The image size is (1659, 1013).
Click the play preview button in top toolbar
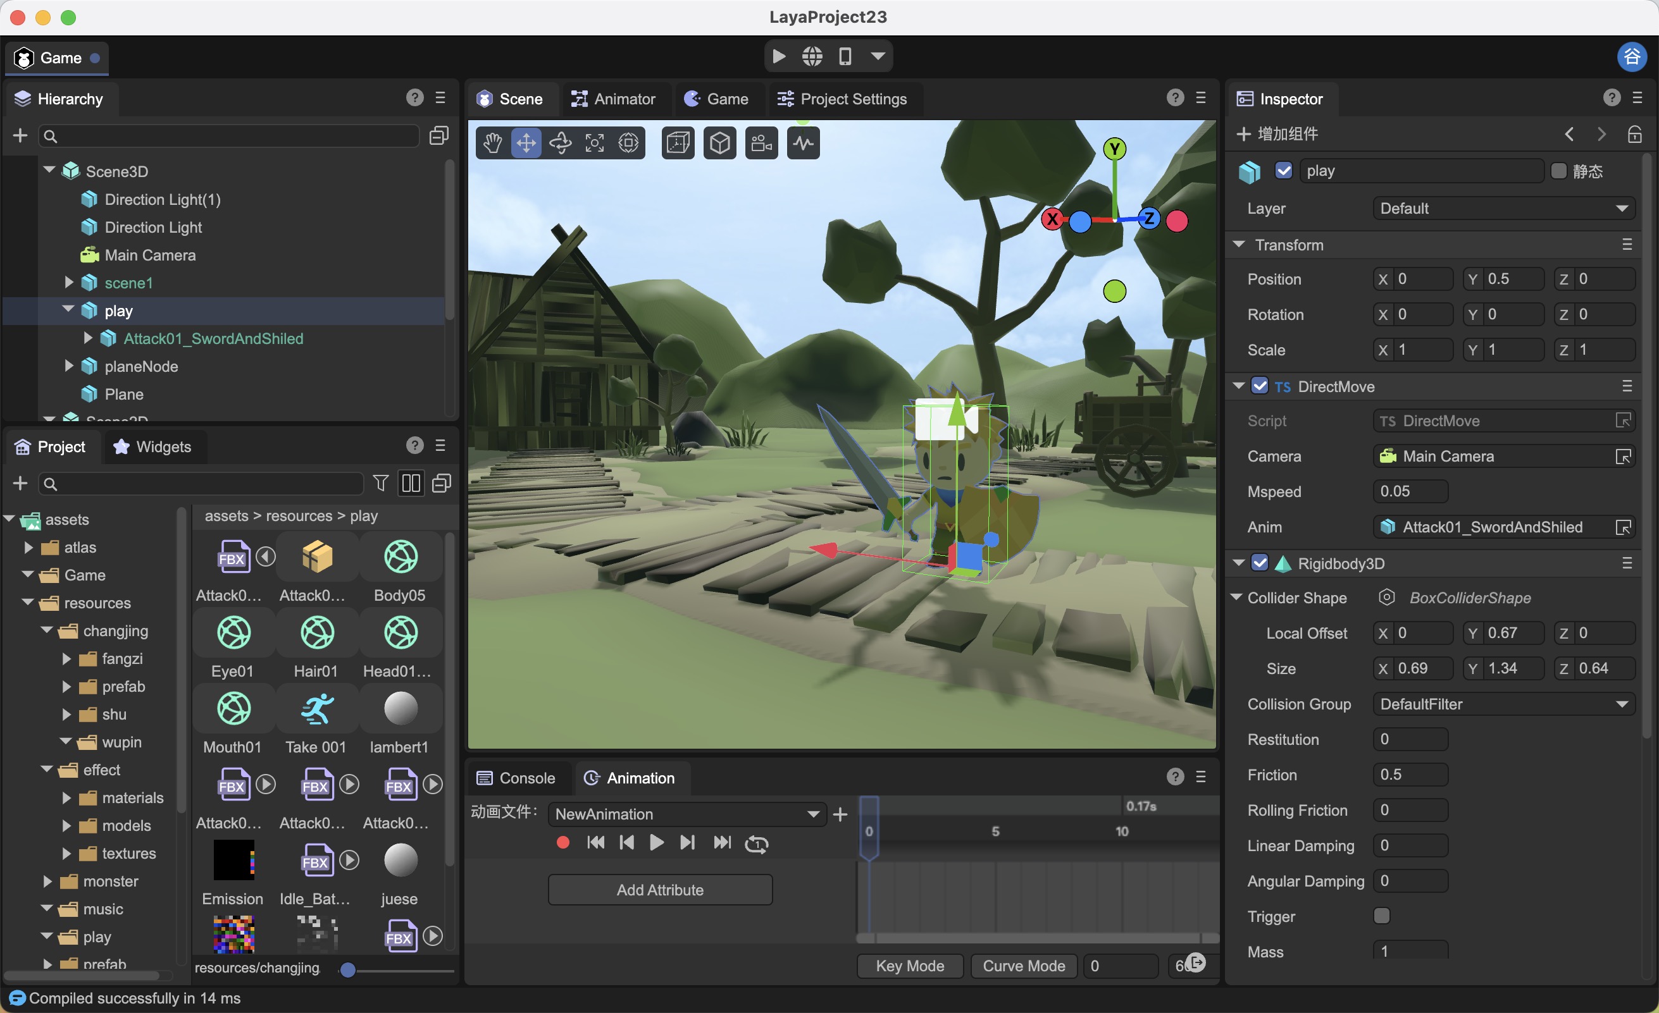tap(779, 56)
